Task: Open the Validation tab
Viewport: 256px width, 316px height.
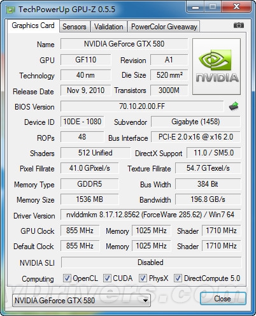Action: tap(109, 27)
